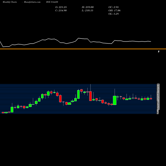
Task: Click the 'Monthly Charts' title text
Action: pos(10,2)
